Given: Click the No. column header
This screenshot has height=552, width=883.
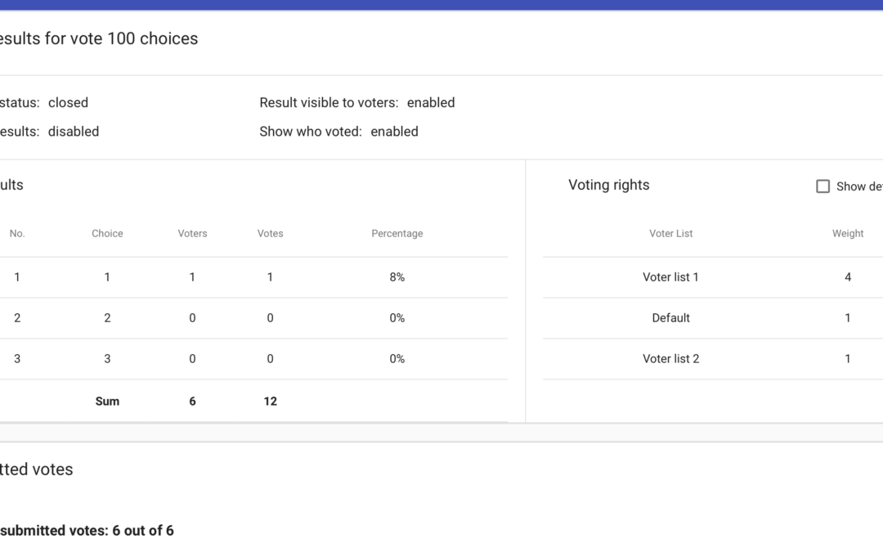Looking at the screenshot, I should (17, 233).
